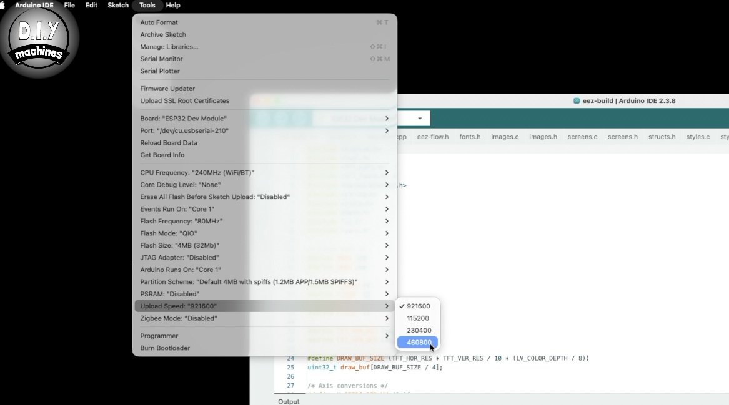Viewport: 729px width, 405px height.
Task: Choose Auto Format from Tools menu
Action: pos(264,22)
